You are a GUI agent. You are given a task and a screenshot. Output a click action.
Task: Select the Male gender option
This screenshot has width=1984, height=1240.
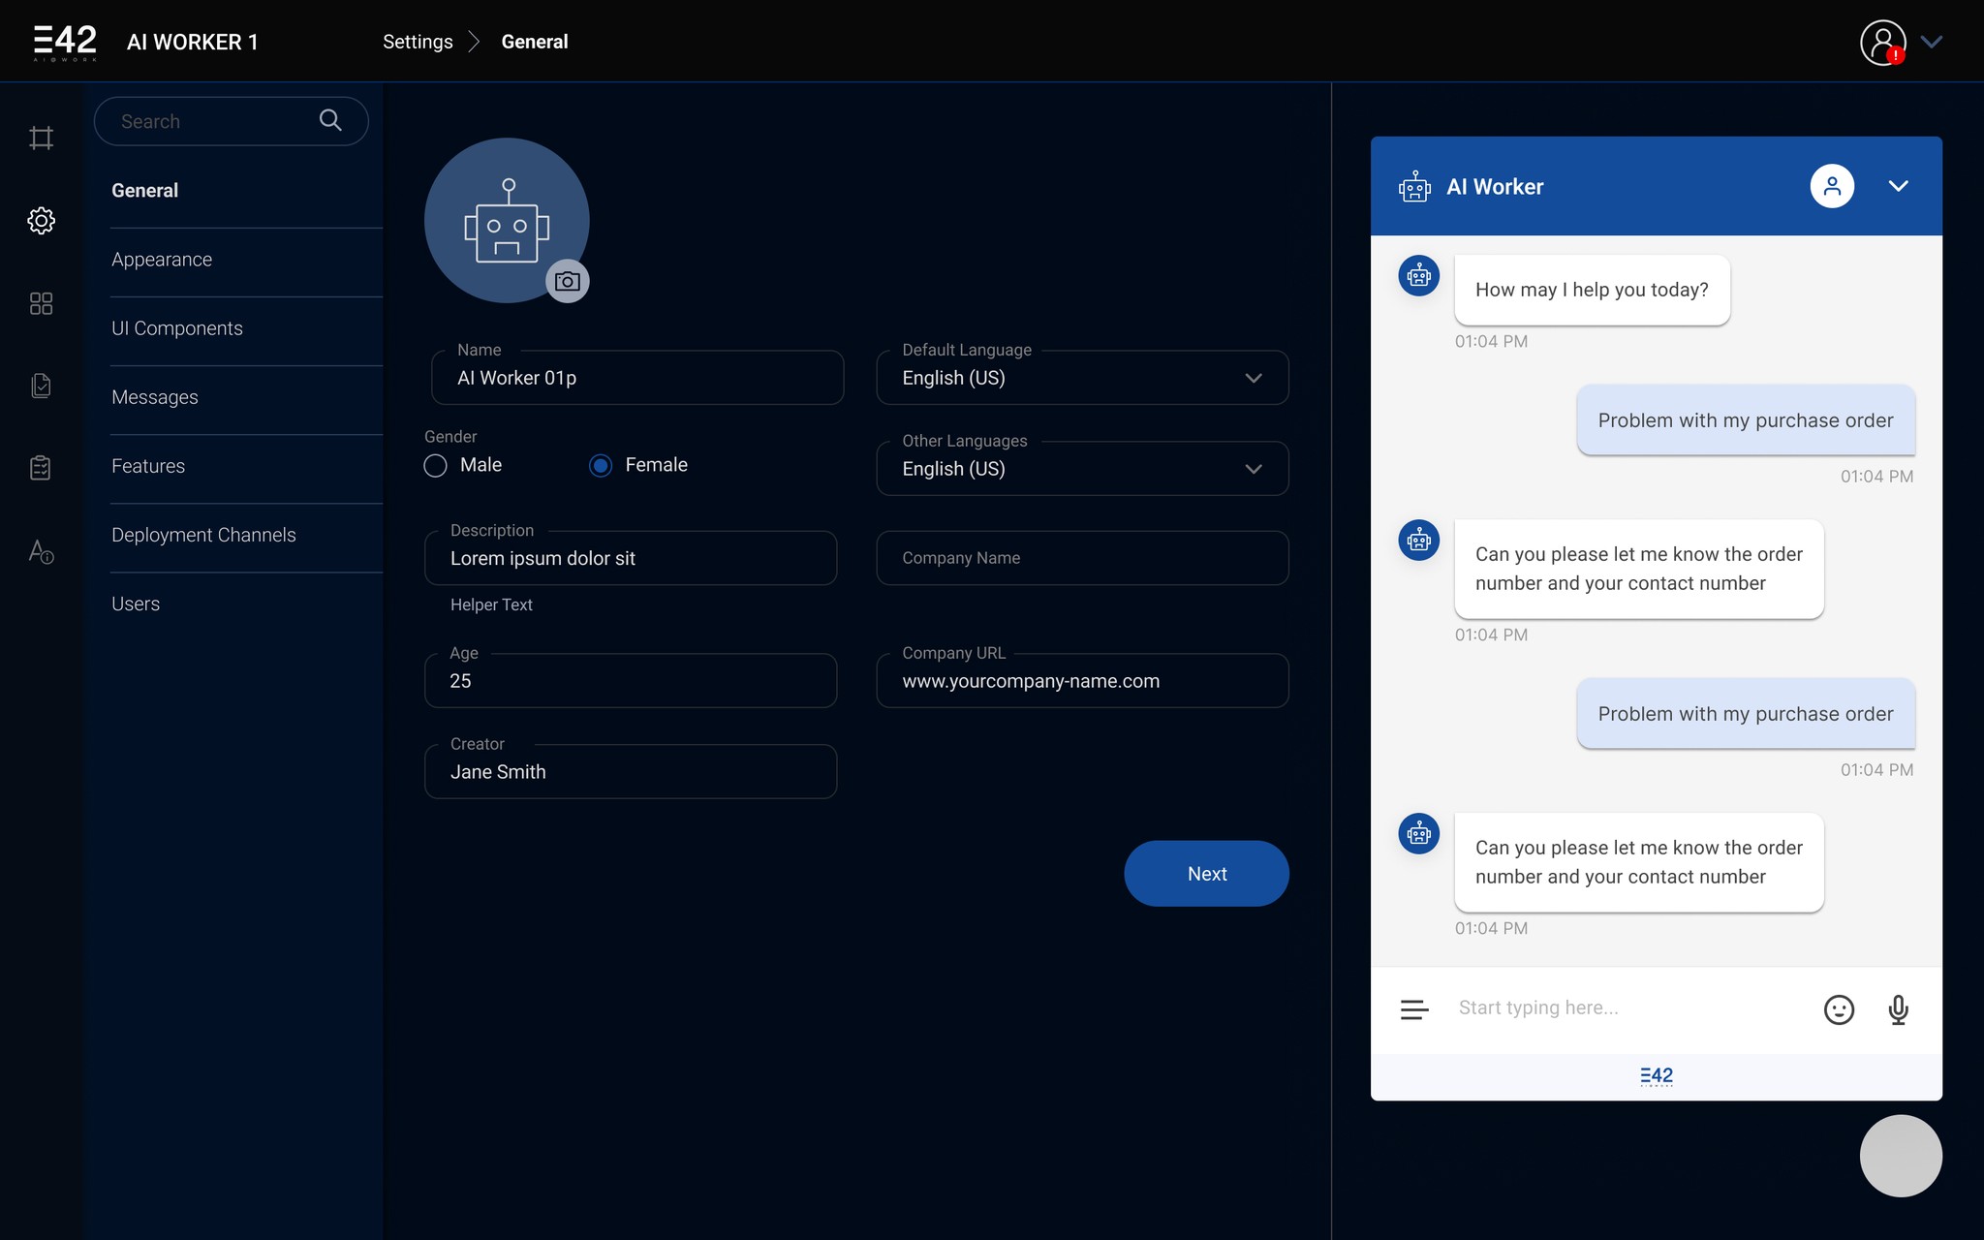pos(436,466)
